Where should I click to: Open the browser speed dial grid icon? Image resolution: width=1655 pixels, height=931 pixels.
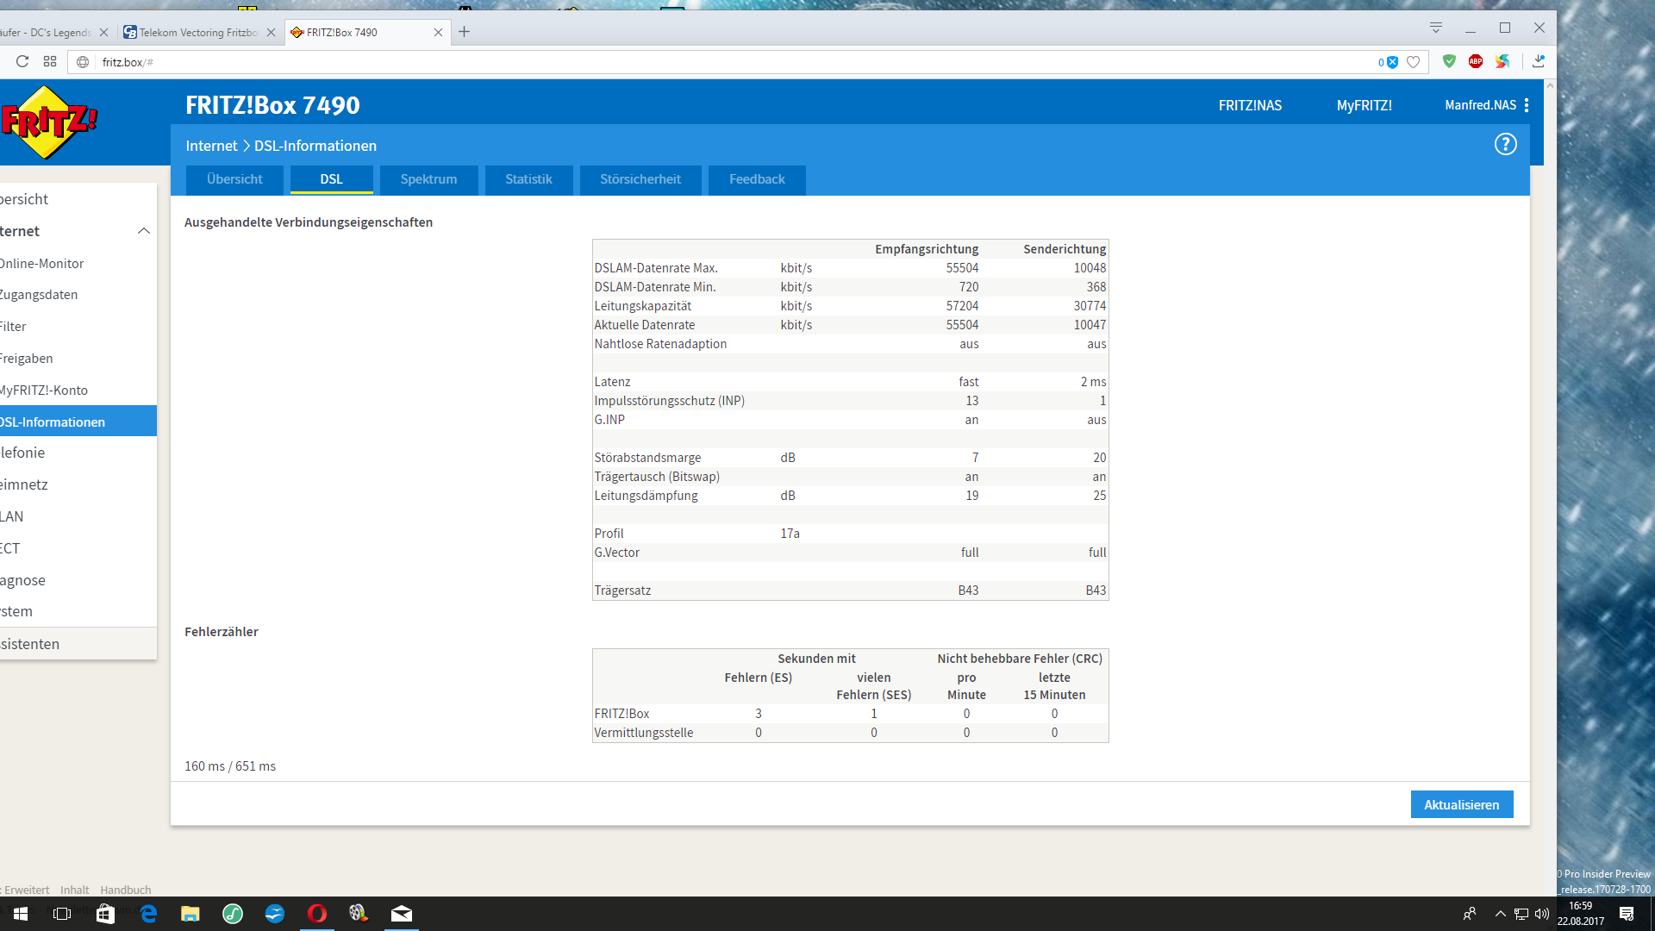click(x=50, y=61)
